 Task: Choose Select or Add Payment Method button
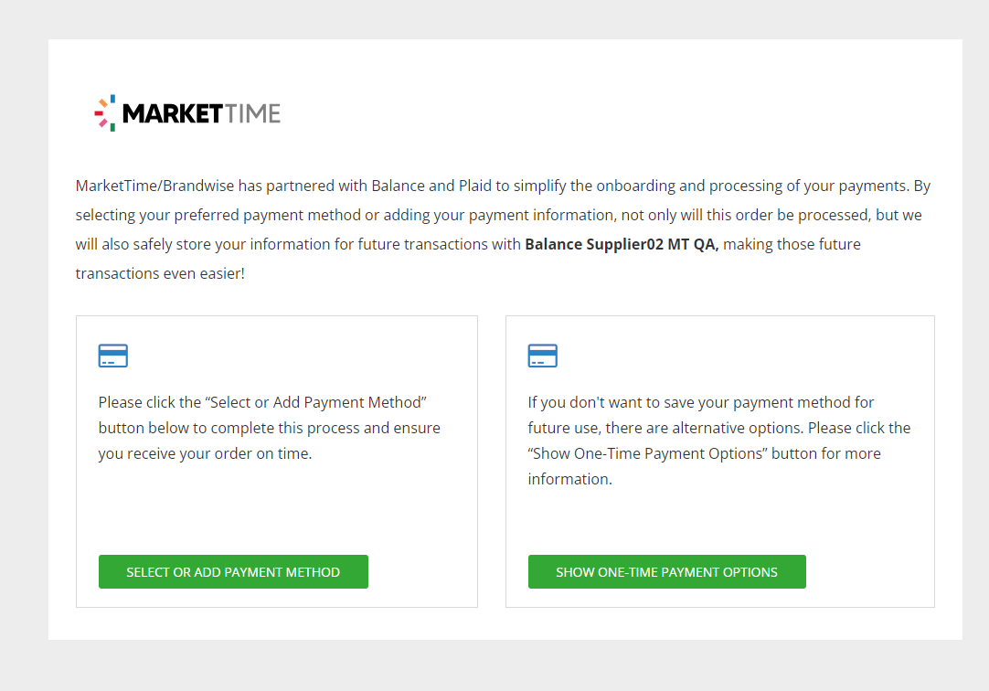[233, 572]
